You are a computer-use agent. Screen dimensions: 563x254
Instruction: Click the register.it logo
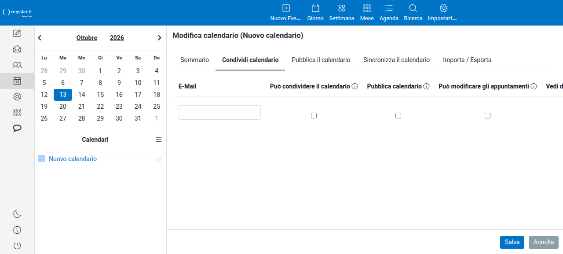pyautogui.click(x=17, y=12)
